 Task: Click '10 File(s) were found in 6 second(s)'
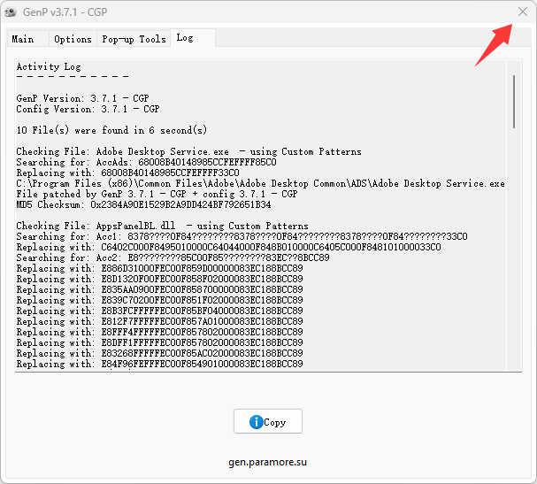pos(111,130)
